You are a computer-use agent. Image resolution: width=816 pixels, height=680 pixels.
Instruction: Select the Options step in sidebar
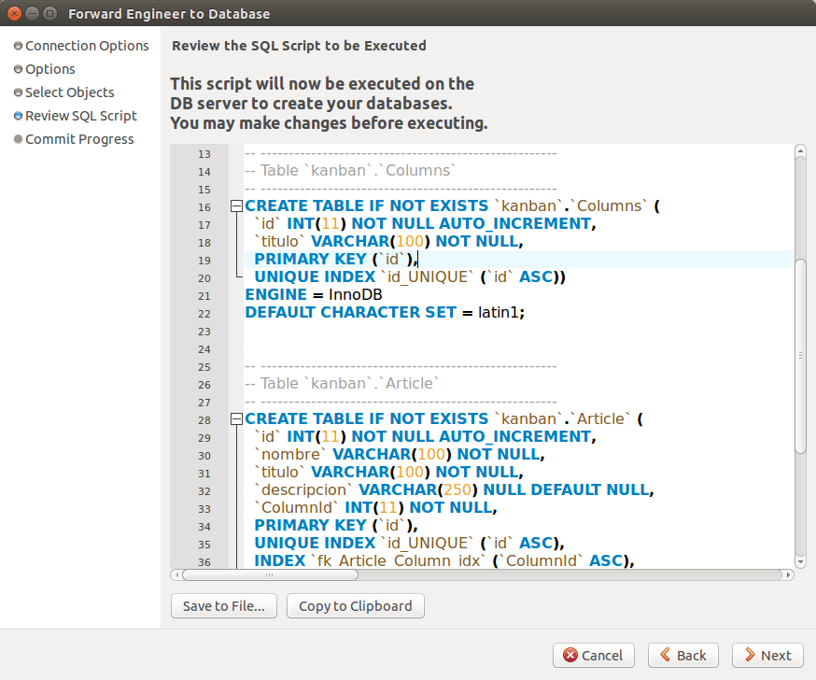tap(50, 69)
